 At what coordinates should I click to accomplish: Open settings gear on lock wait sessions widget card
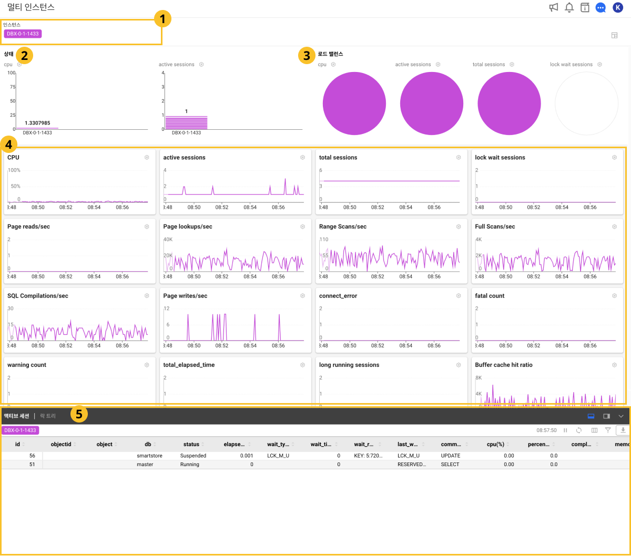pyautogui.click(x=614, y=158)
